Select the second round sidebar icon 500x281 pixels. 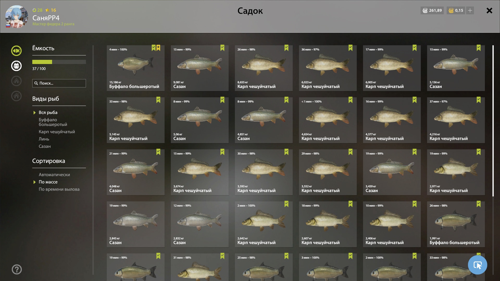16,66
